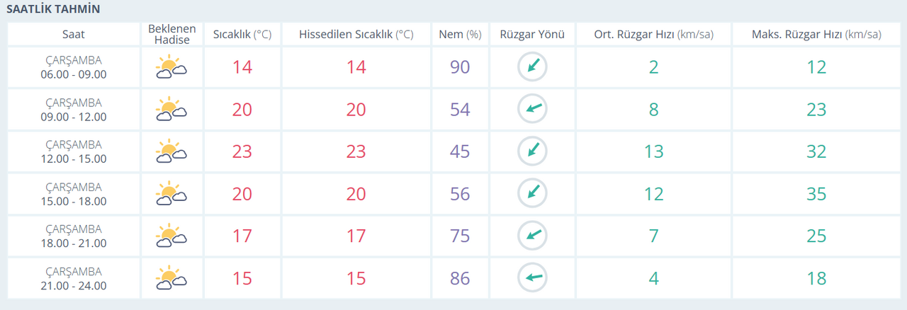Click the weather icon for 18.00 - 21.00
Image resolution: width=907 pixels, height=310 pixels.
[x=171, y=236]
